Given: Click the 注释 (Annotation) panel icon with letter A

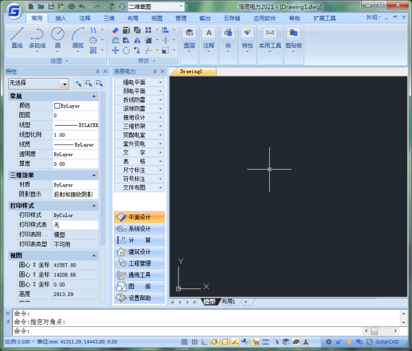Looking at the screenshot, I should (209, 37).
